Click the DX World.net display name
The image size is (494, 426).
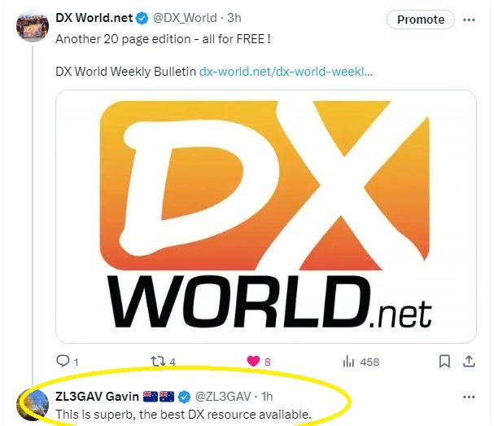click(94, 18)
